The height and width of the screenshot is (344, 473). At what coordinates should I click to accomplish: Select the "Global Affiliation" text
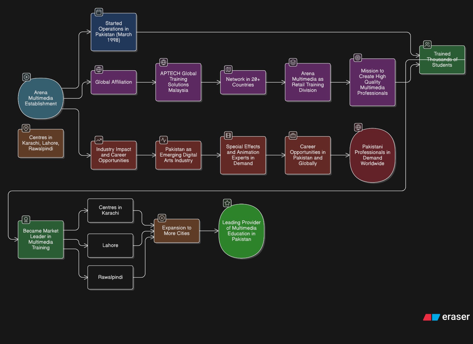[114, 82]
